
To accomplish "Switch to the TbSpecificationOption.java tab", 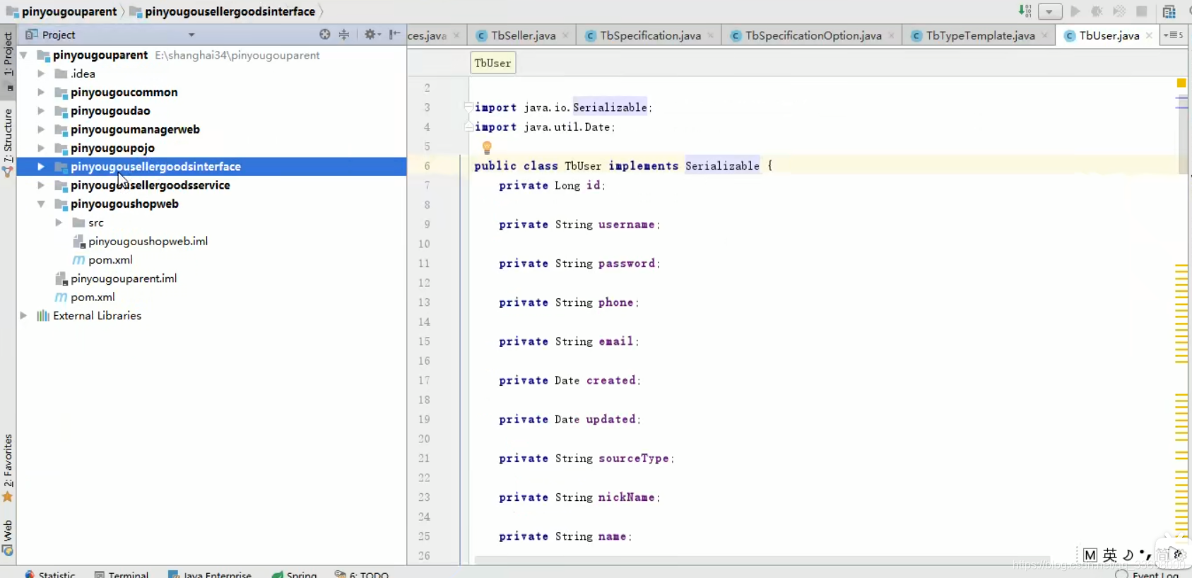I will (813, 35).
